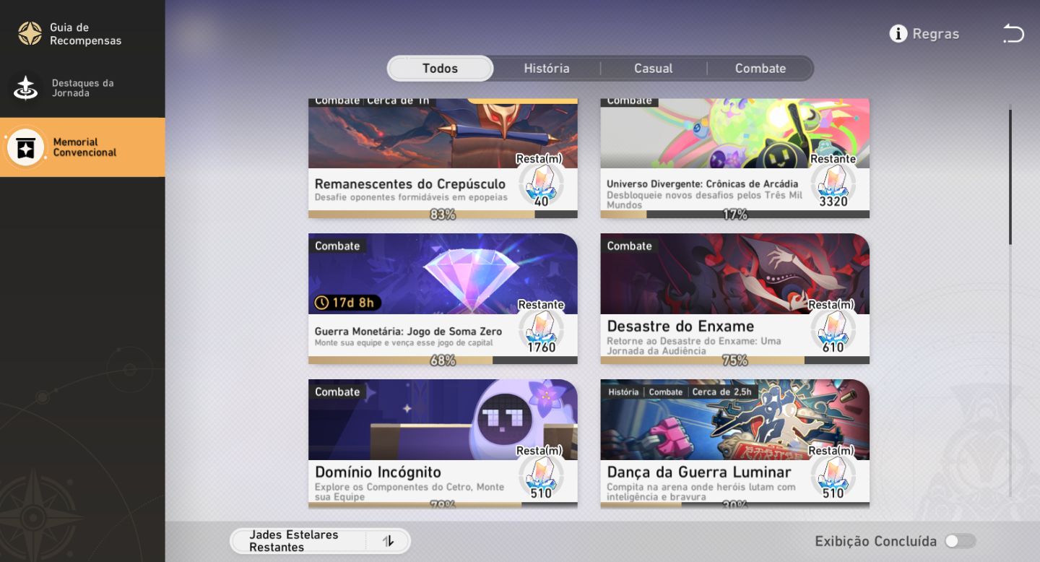Open the Jades Estelares Restantes sort dropdown
The height and width of the screenshot is (562, 1040).
click(320, 541)
